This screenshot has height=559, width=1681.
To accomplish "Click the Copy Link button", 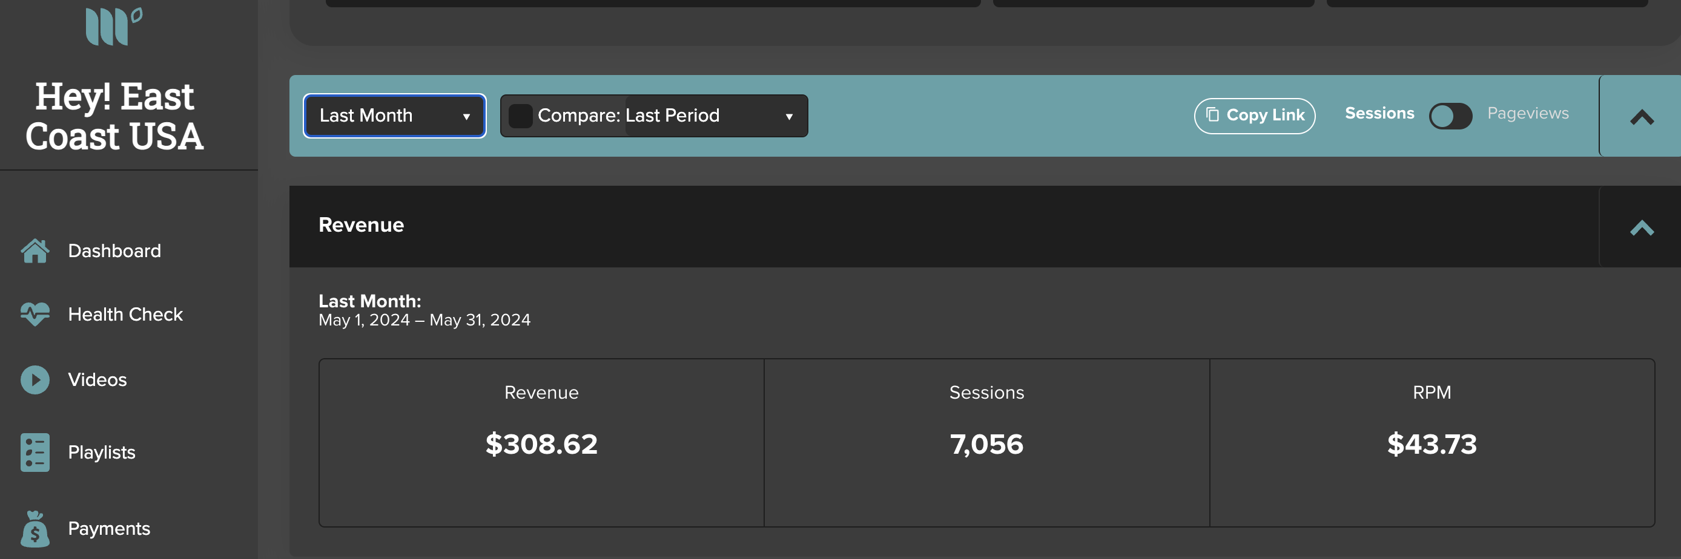I will 1254,116.
